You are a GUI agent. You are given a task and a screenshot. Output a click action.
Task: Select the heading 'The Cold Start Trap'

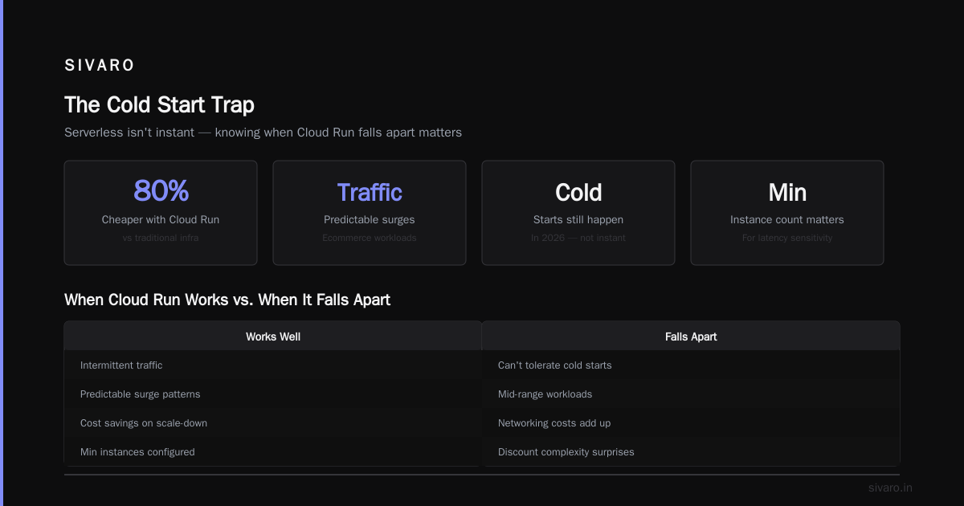tap(159, 104)
